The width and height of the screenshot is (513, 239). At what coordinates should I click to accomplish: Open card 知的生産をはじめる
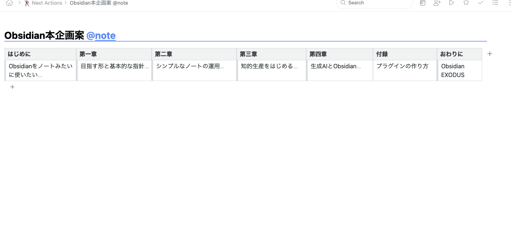click(272, 70)
